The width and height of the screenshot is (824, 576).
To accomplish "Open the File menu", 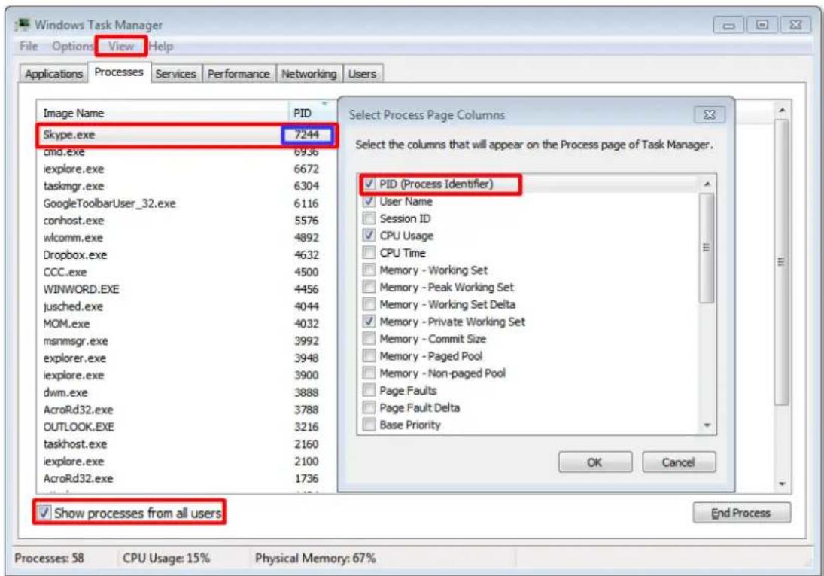I will point(29,46).
